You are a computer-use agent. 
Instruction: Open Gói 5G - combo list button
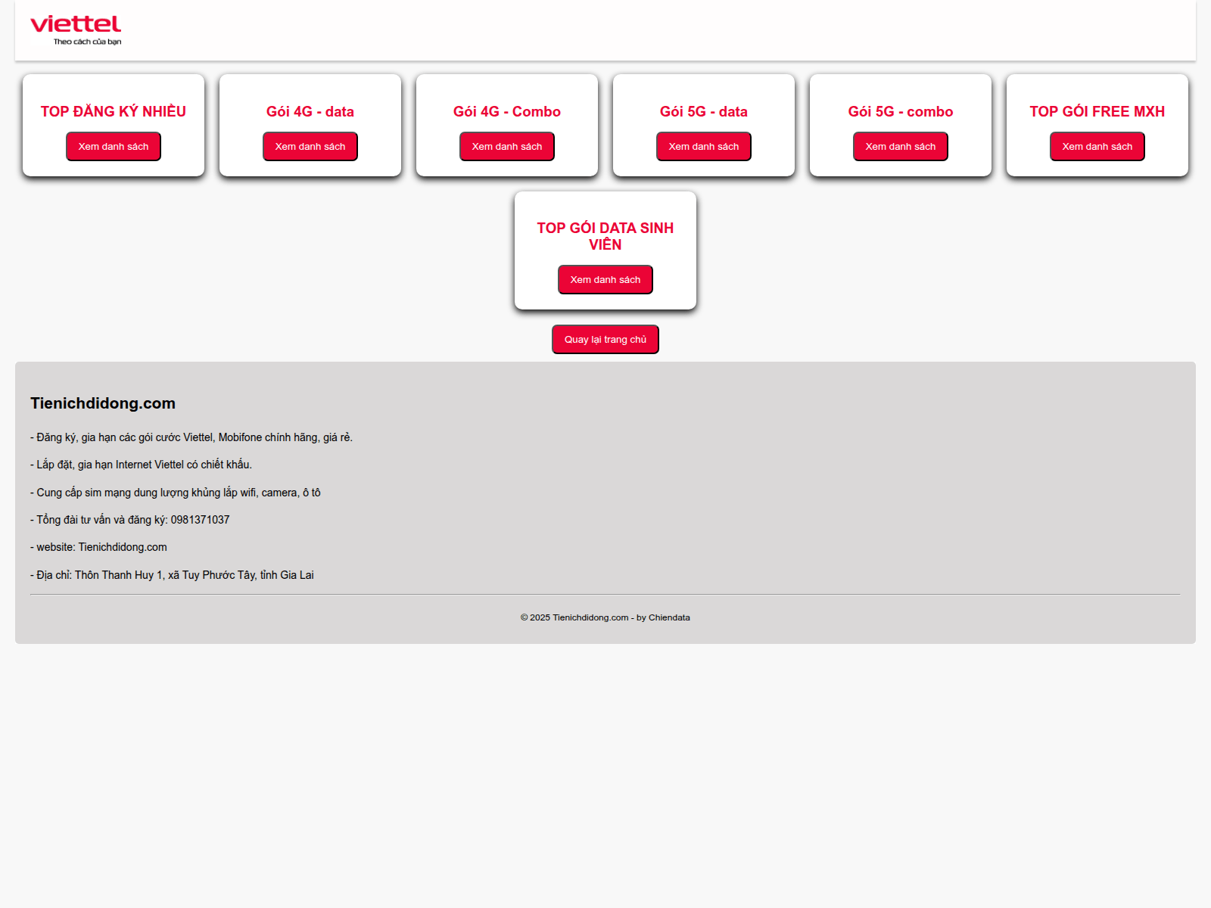[901, 147]
